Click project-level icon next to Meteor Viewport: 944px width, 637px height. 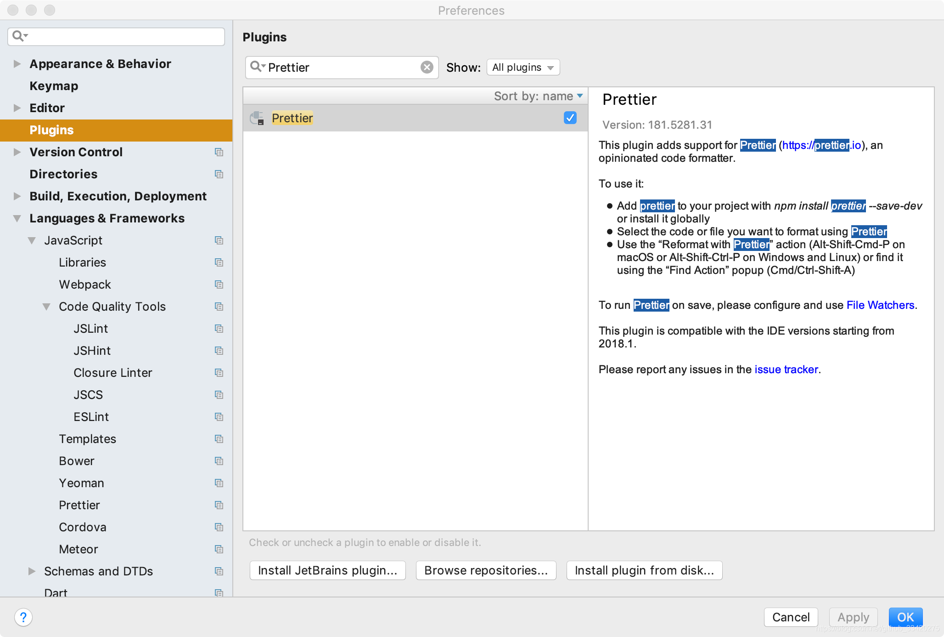pos(219,549)
